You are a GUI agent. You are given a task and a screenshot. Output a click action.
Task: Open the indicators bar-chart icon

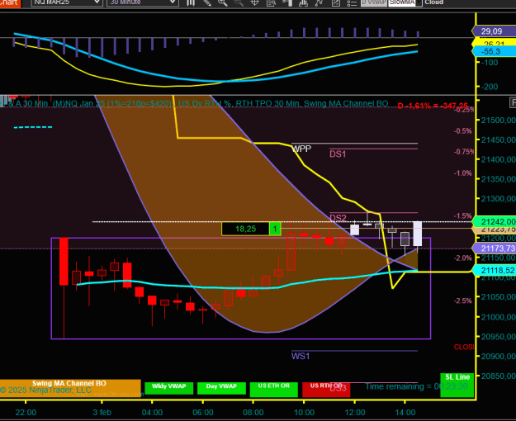[x=303, y=3]
